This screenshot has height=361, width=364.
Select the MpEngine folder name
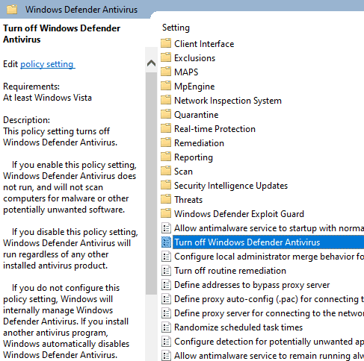click(194, 87)
